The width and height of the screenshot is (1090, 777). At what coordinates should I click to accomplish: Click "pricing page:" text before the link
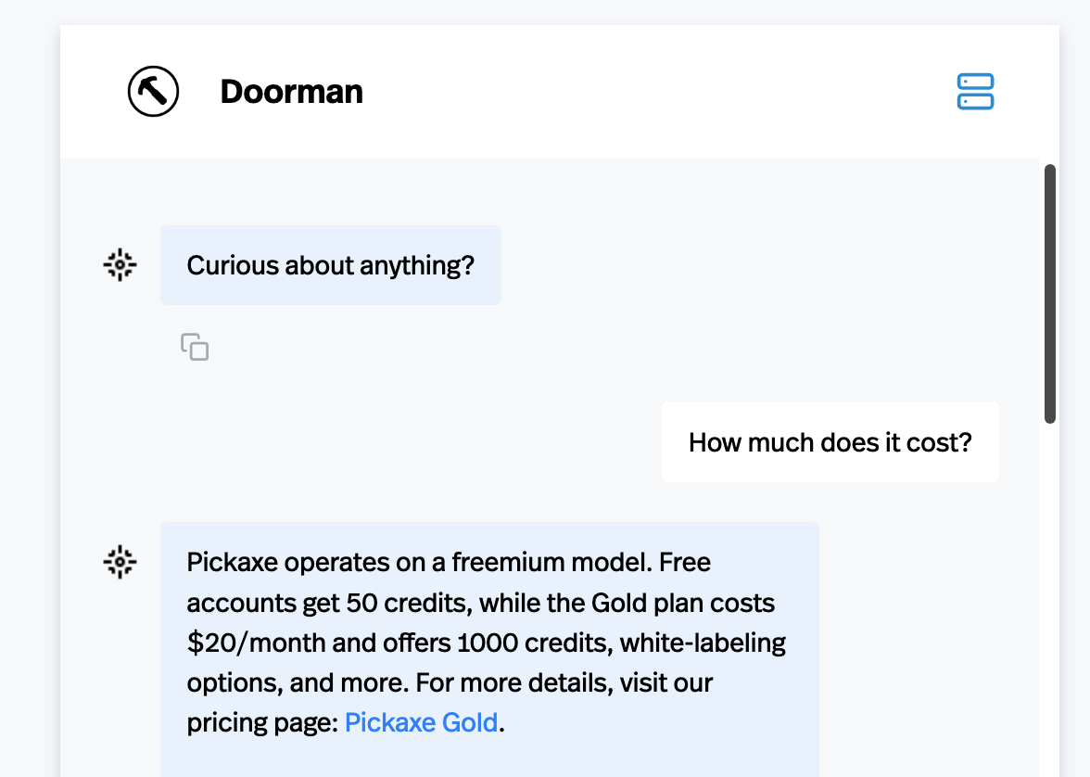pos(262,722)
